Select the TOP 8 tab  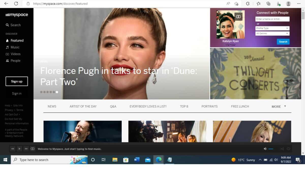tap(184, 107)
